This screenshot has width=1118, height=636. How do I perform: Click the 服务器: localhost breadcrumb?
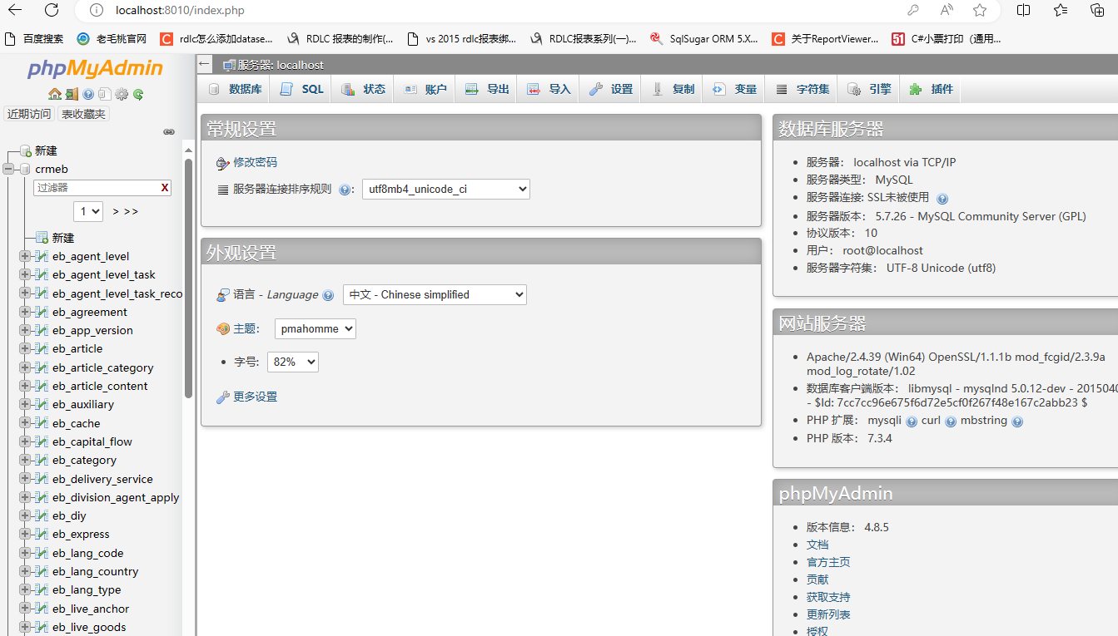281,65
